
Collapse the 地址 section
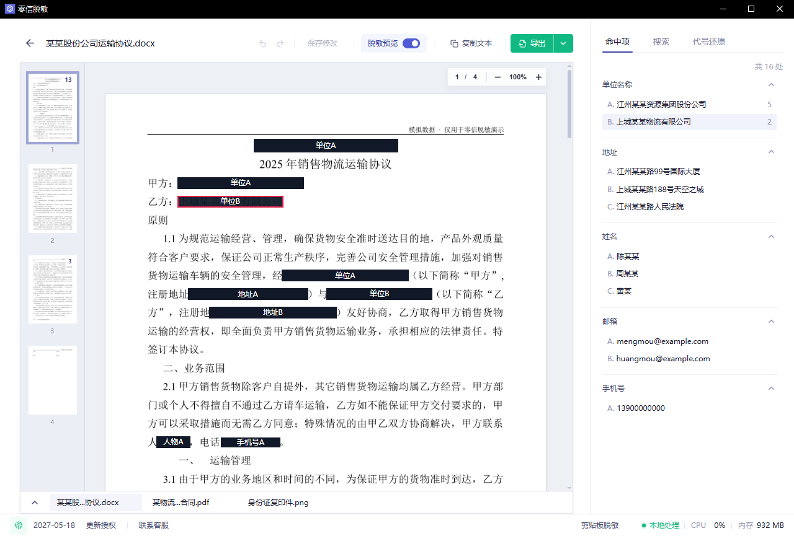coord(771,152)
